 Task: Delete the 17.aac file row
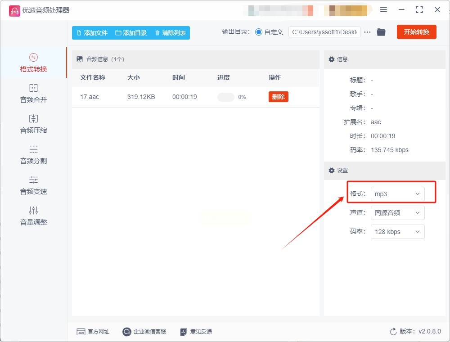(279, 97)
